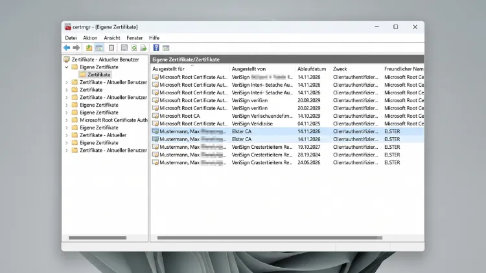Click the Properties sheet toolbar icon
This screenshot has height=273, width=486.
tap(124, 48)
